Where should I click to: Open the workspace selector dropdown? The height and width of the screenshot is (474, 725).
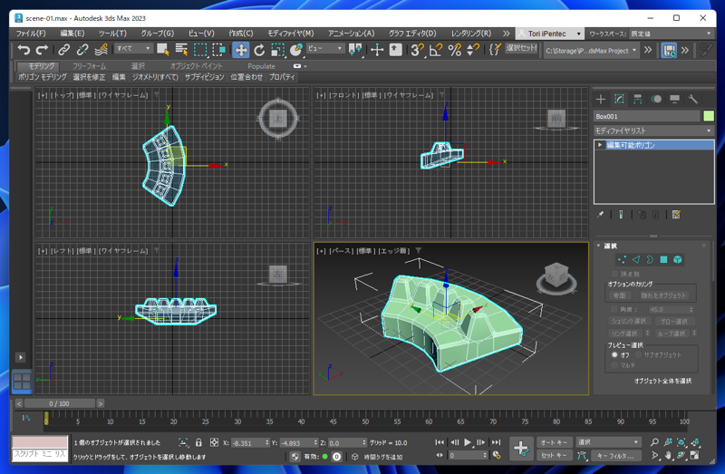pos(672,34)
